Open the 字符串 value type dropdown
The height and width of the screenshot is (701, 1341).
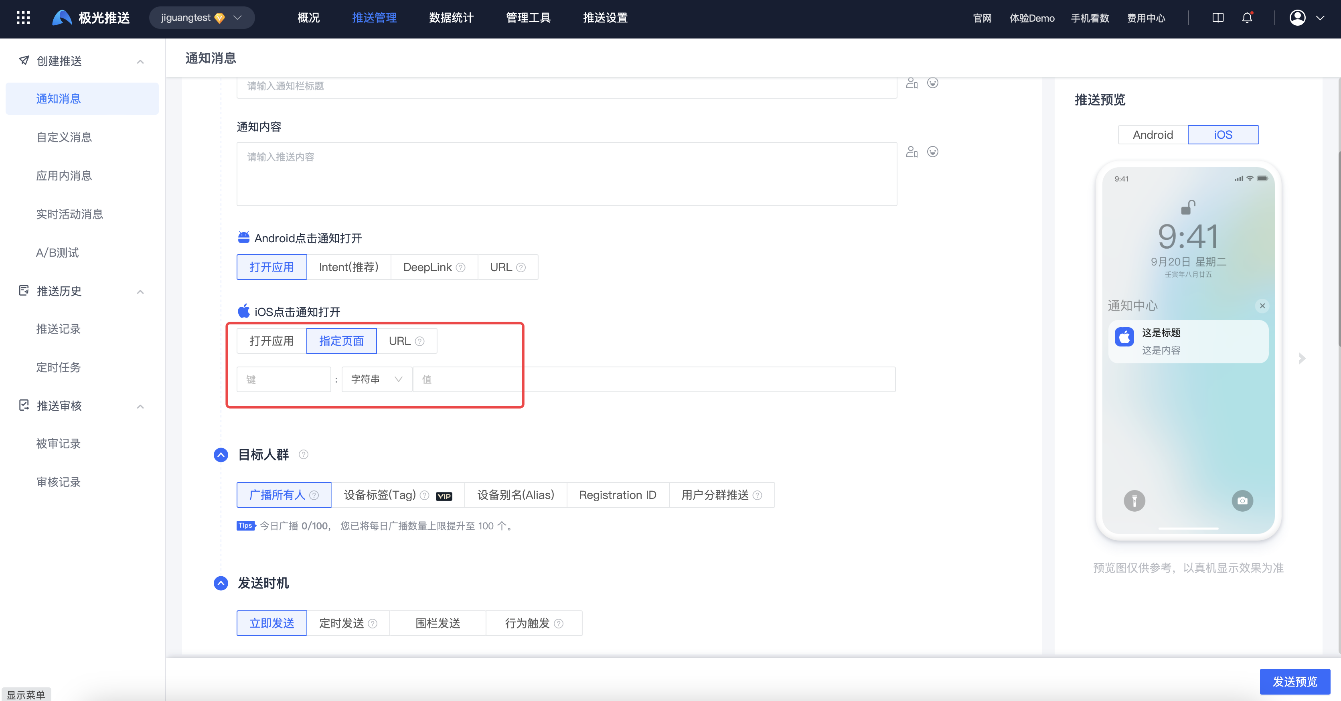377,379
